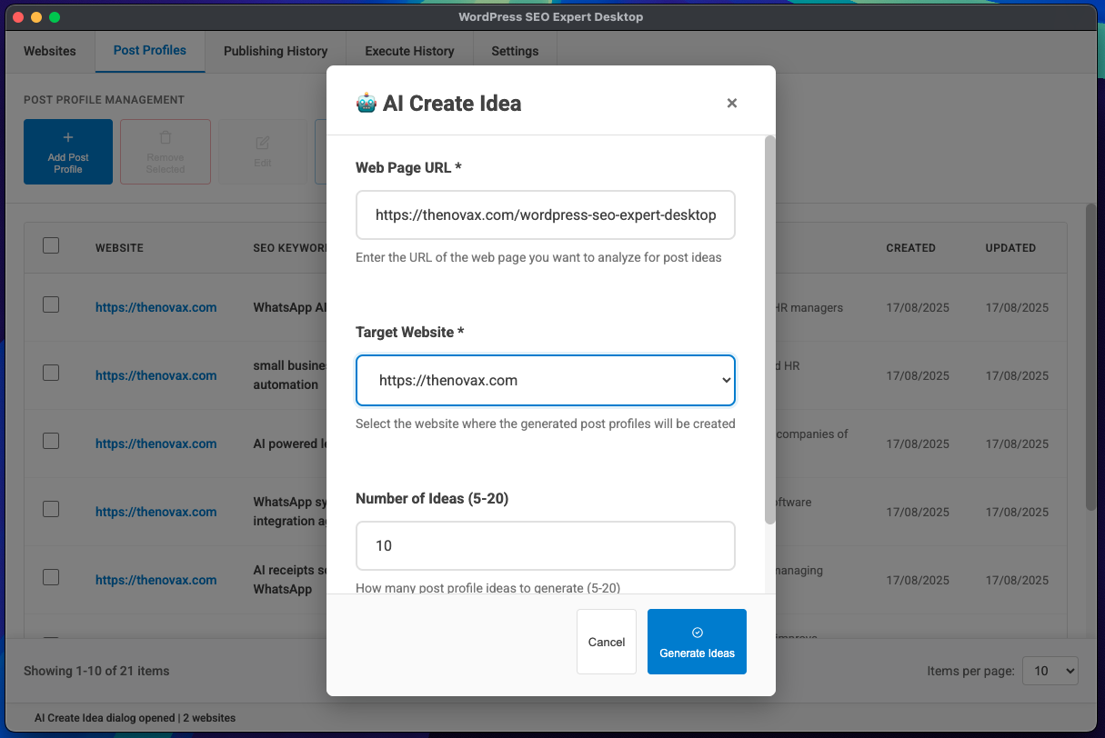Click the macOS yellow minimize window button
The width and height of the screenshot is (1105, 738).
(x=36, y=17)
